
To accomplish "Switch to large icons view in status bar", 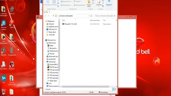I will tap(116, 89).
